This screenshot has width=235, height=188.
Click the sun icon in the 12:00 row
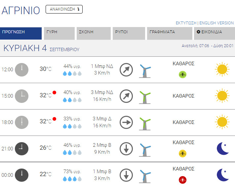(221, 69)
